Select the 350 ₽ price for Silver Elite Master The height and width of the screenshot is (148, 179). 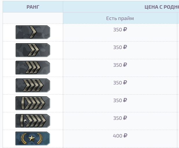point(120,118)
